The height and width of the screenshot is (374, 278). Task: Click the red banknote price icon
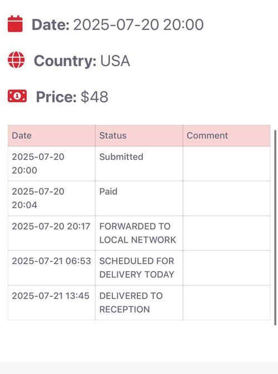17,96
